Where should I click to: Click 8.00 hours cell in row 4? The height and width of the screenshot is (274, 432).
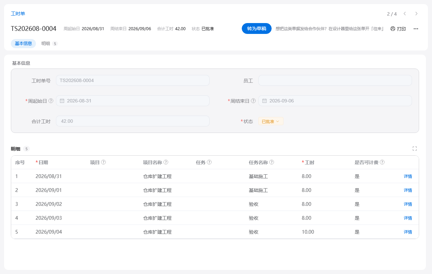tap(307, 218)
